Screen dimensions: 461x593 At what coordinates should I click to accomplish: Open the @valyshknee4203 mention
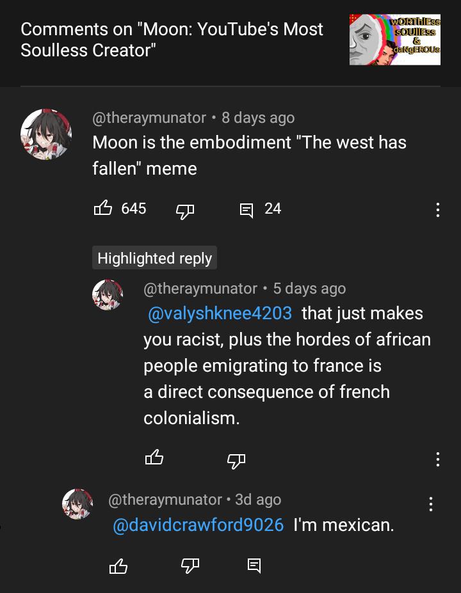pos(220,313)
